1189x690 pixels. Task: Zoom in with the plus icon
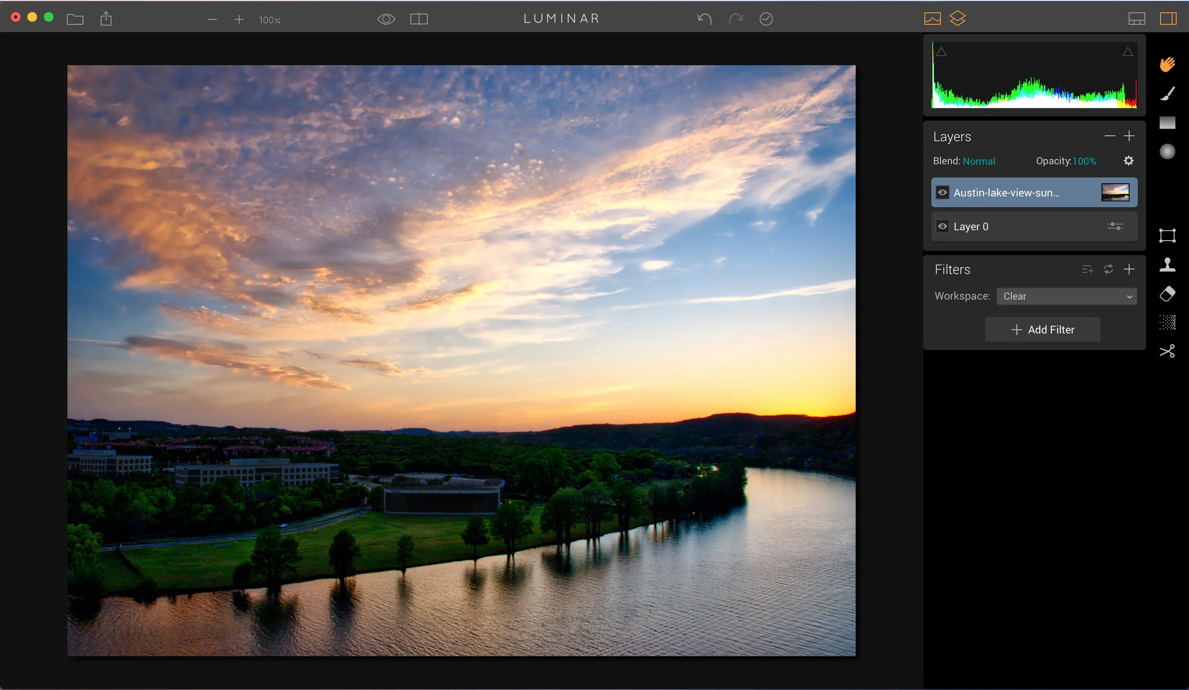239,19
